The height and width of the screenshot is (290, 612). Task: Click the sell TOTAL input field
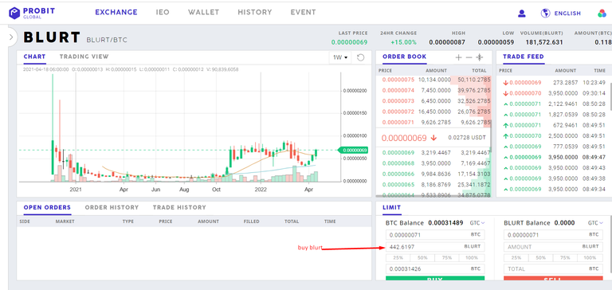pyautogui.click(x=553, y=269)
